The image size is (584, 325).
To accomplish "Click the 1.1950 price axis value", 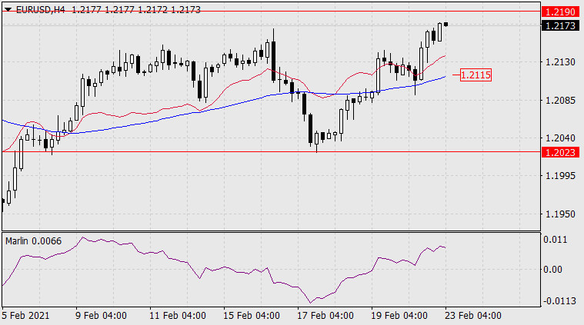I will point(560,214).
